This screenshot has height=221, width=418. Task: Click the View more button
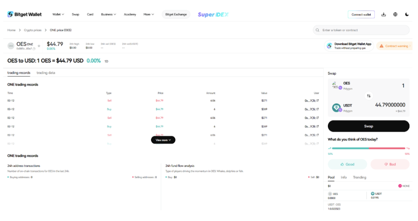(x=163, y=140)
